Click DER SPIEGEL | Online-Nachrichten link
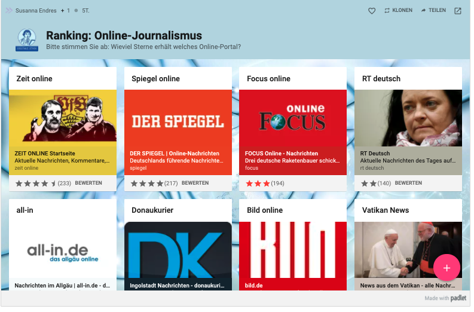 click(175, 153)
